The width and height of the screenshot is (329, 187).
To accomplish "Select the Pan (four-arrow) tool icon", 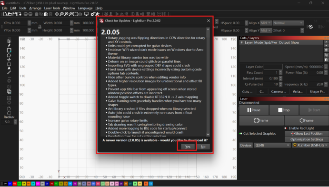I will [57, 14].
